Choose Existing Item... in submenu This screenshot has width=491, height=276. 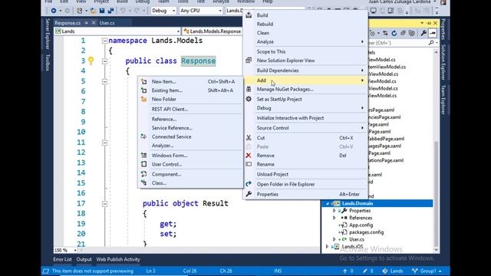click(x=190, y=90)
